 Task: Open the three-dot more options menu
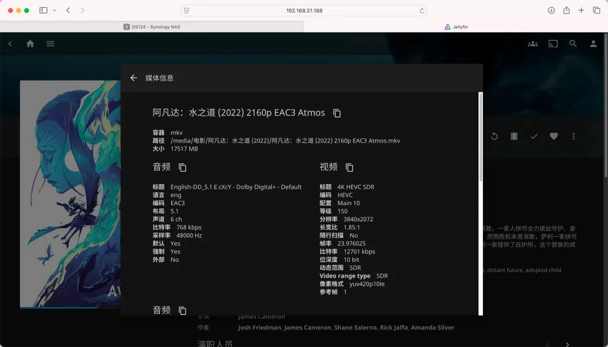[574, 136]
